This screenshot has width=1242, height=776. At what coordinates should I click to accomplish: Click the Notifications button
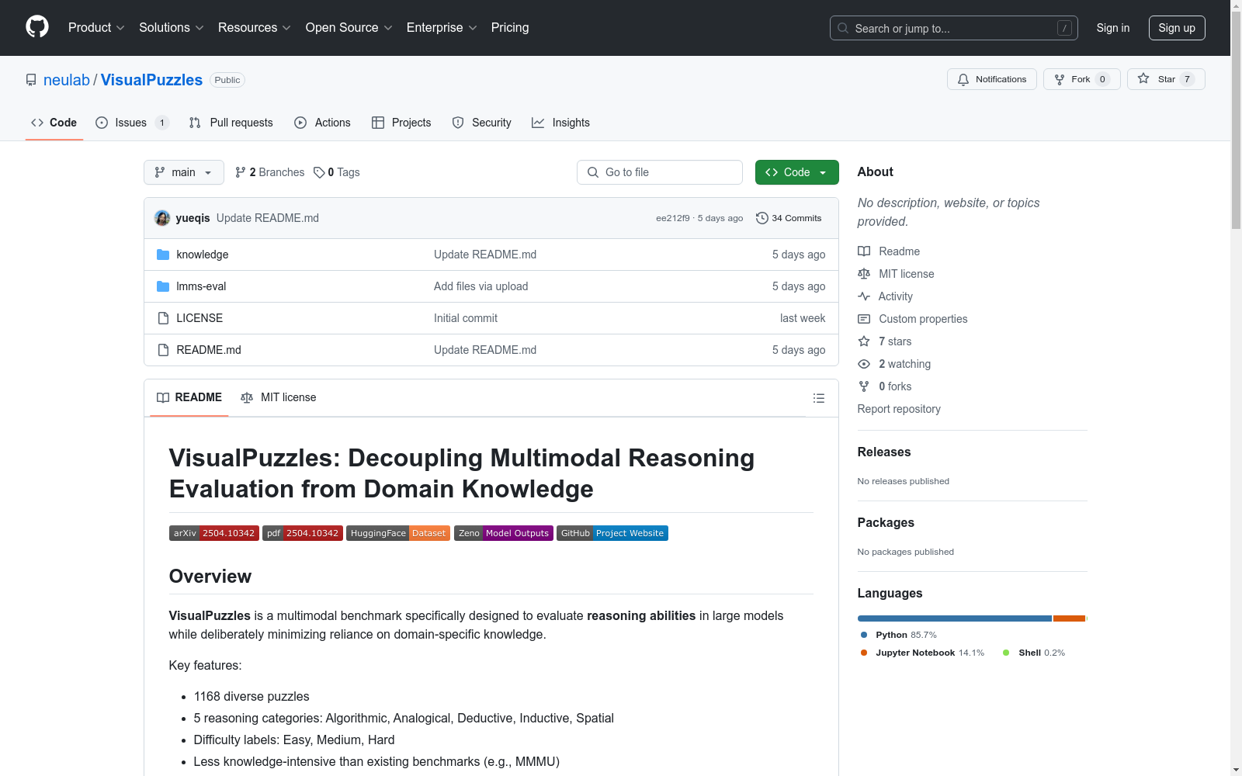(992, 79)
